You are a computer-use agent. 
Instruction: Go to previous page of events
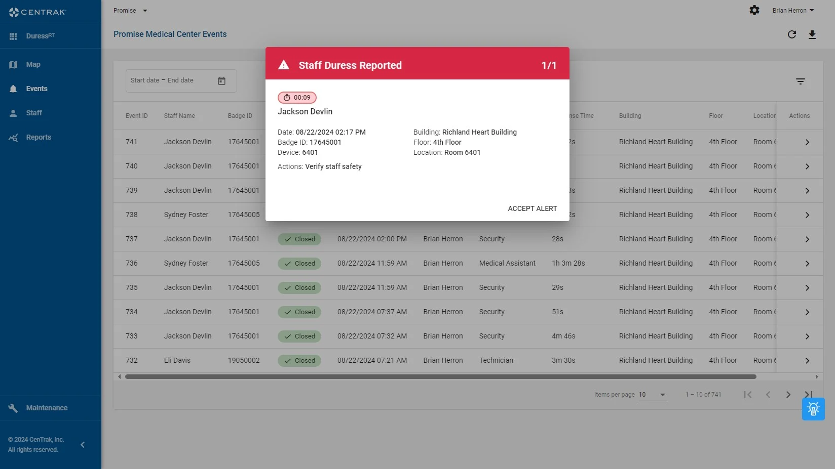768,395
